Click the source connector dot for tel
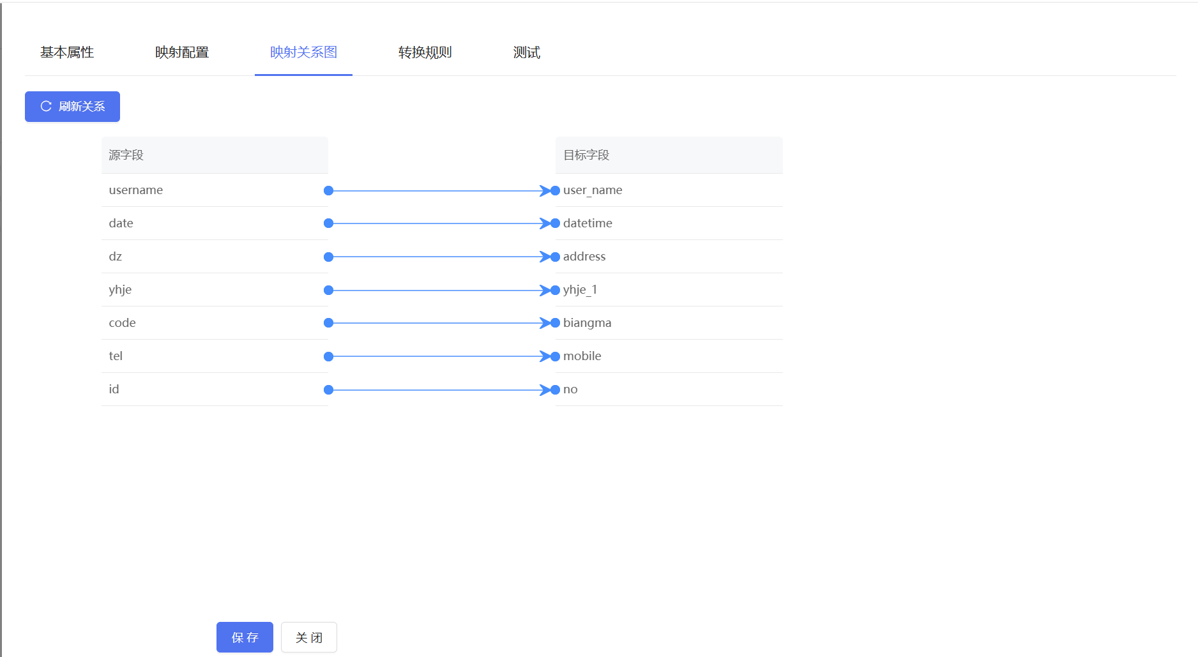1198x657 pixels. (328, 356)
